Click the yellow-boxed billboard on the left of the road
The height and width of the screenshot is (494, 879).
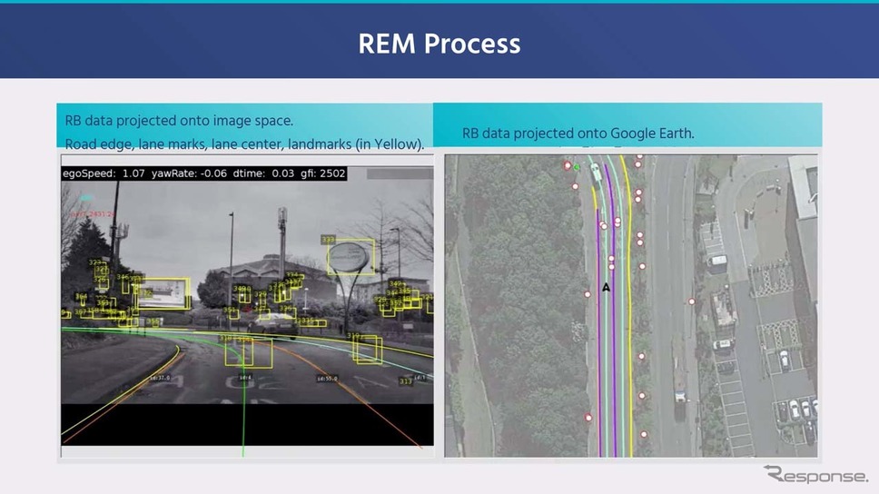click(163, 293)
